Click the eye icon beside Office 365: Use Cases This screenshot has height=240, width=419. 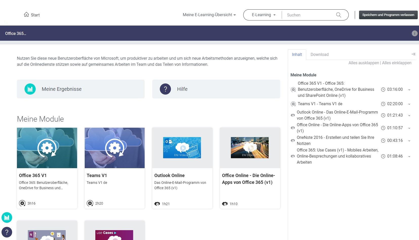click(x=293, y=156)
